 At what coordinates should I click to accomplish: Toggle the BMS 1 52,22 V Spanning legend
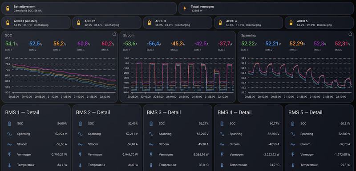coord(249,45)
